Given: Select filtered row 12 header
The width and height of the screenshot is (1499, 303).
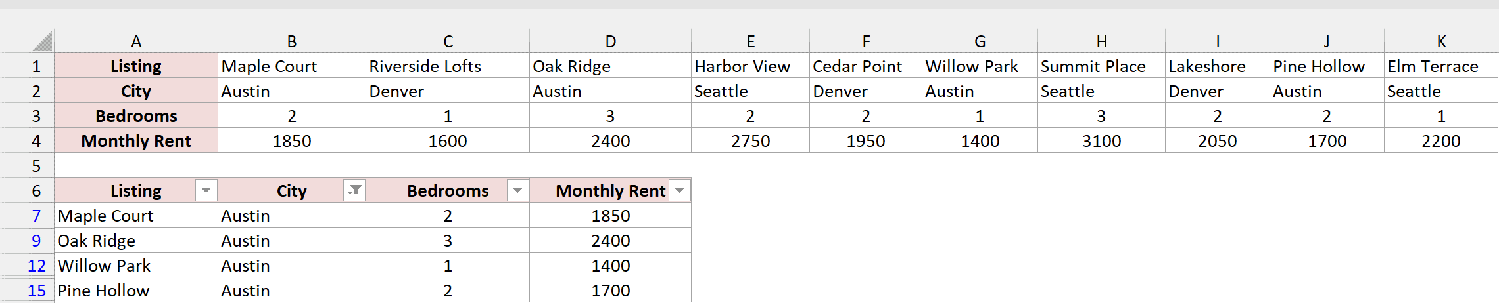Looking at the screenshot, I should 27,265.
